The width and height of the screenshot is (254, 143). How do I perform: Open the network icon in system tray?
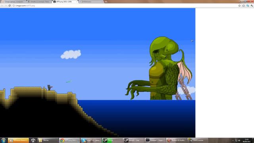236,141
